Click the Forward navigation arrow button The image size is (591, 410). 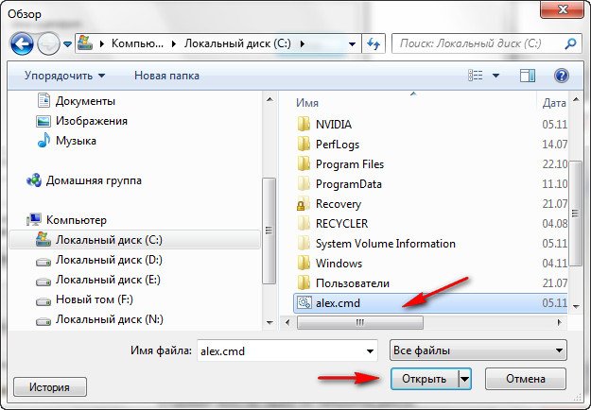coord(48,44)
